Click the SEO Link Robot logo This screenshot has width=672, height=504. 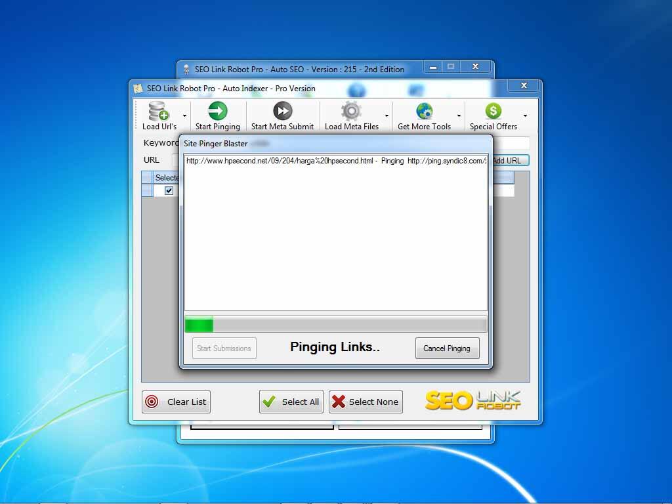(x=472, y=401)
